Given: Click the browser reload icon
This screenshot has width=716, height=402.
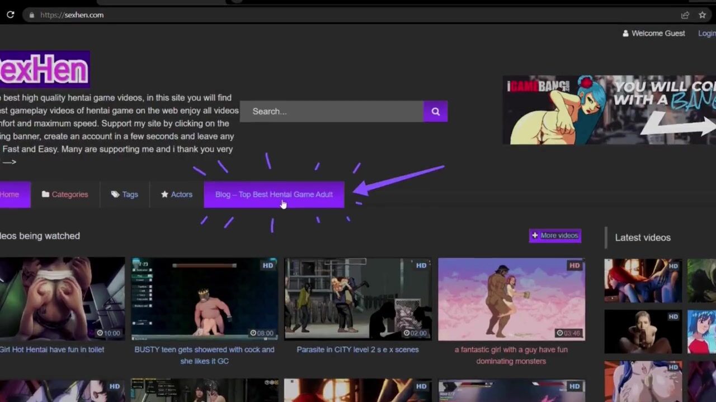Looking at the screenshot, I should coord(10,15).
